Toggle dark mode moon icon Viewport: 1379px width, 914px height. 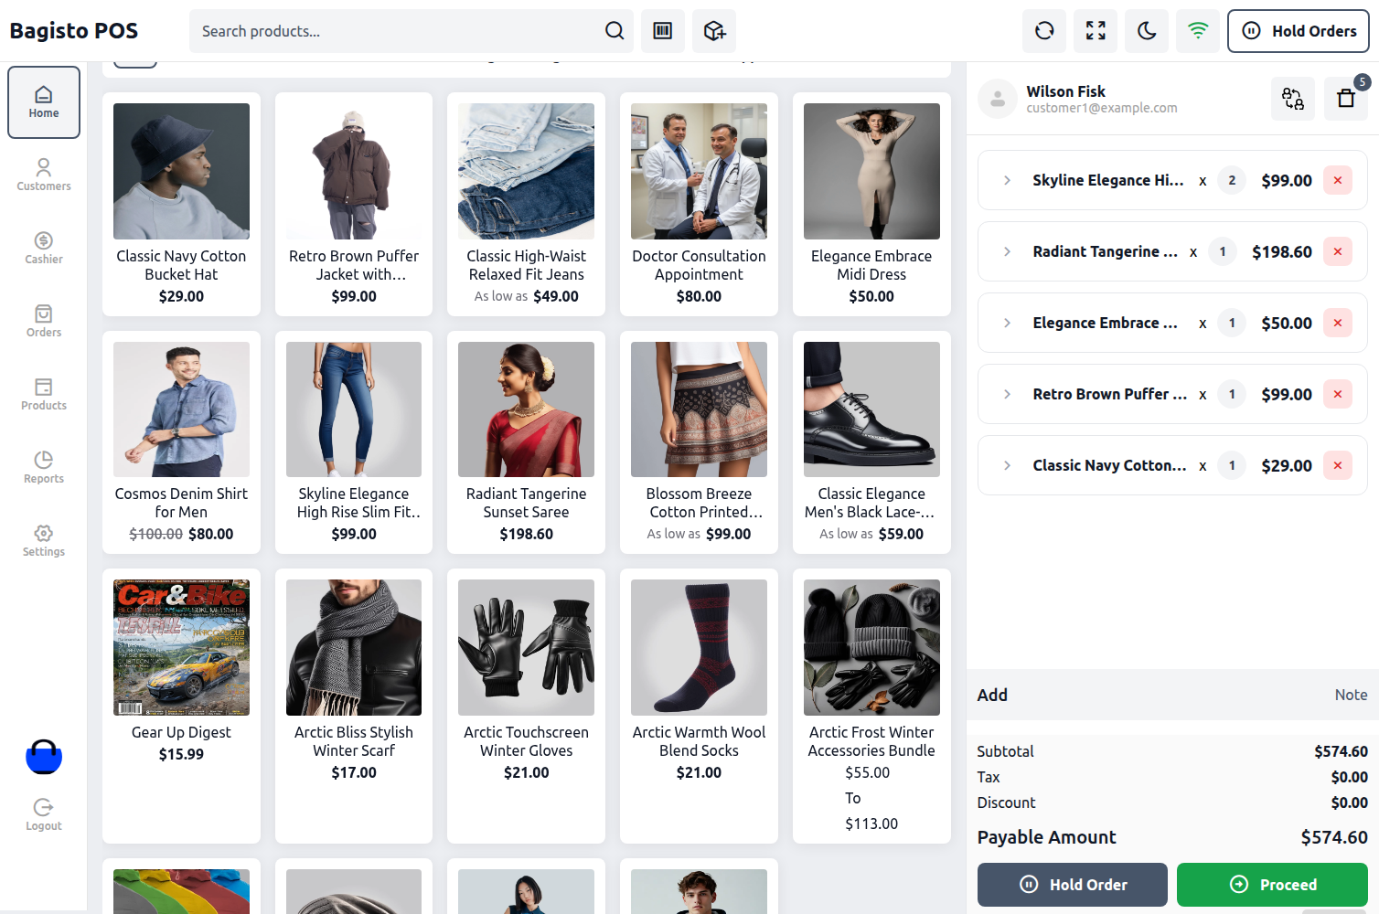coord(1147,31)
